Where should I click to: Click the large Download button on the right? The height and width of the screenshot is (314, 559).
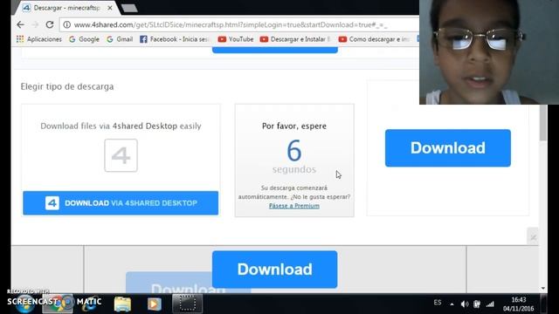click(448, 147)
